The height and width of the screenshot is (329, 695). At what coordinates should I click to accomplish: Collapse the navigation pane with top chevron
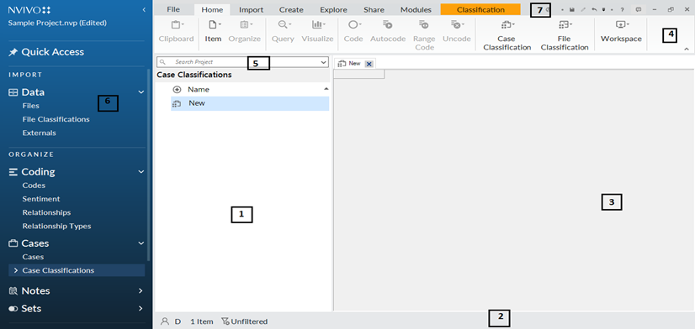[x=144, y=9]
